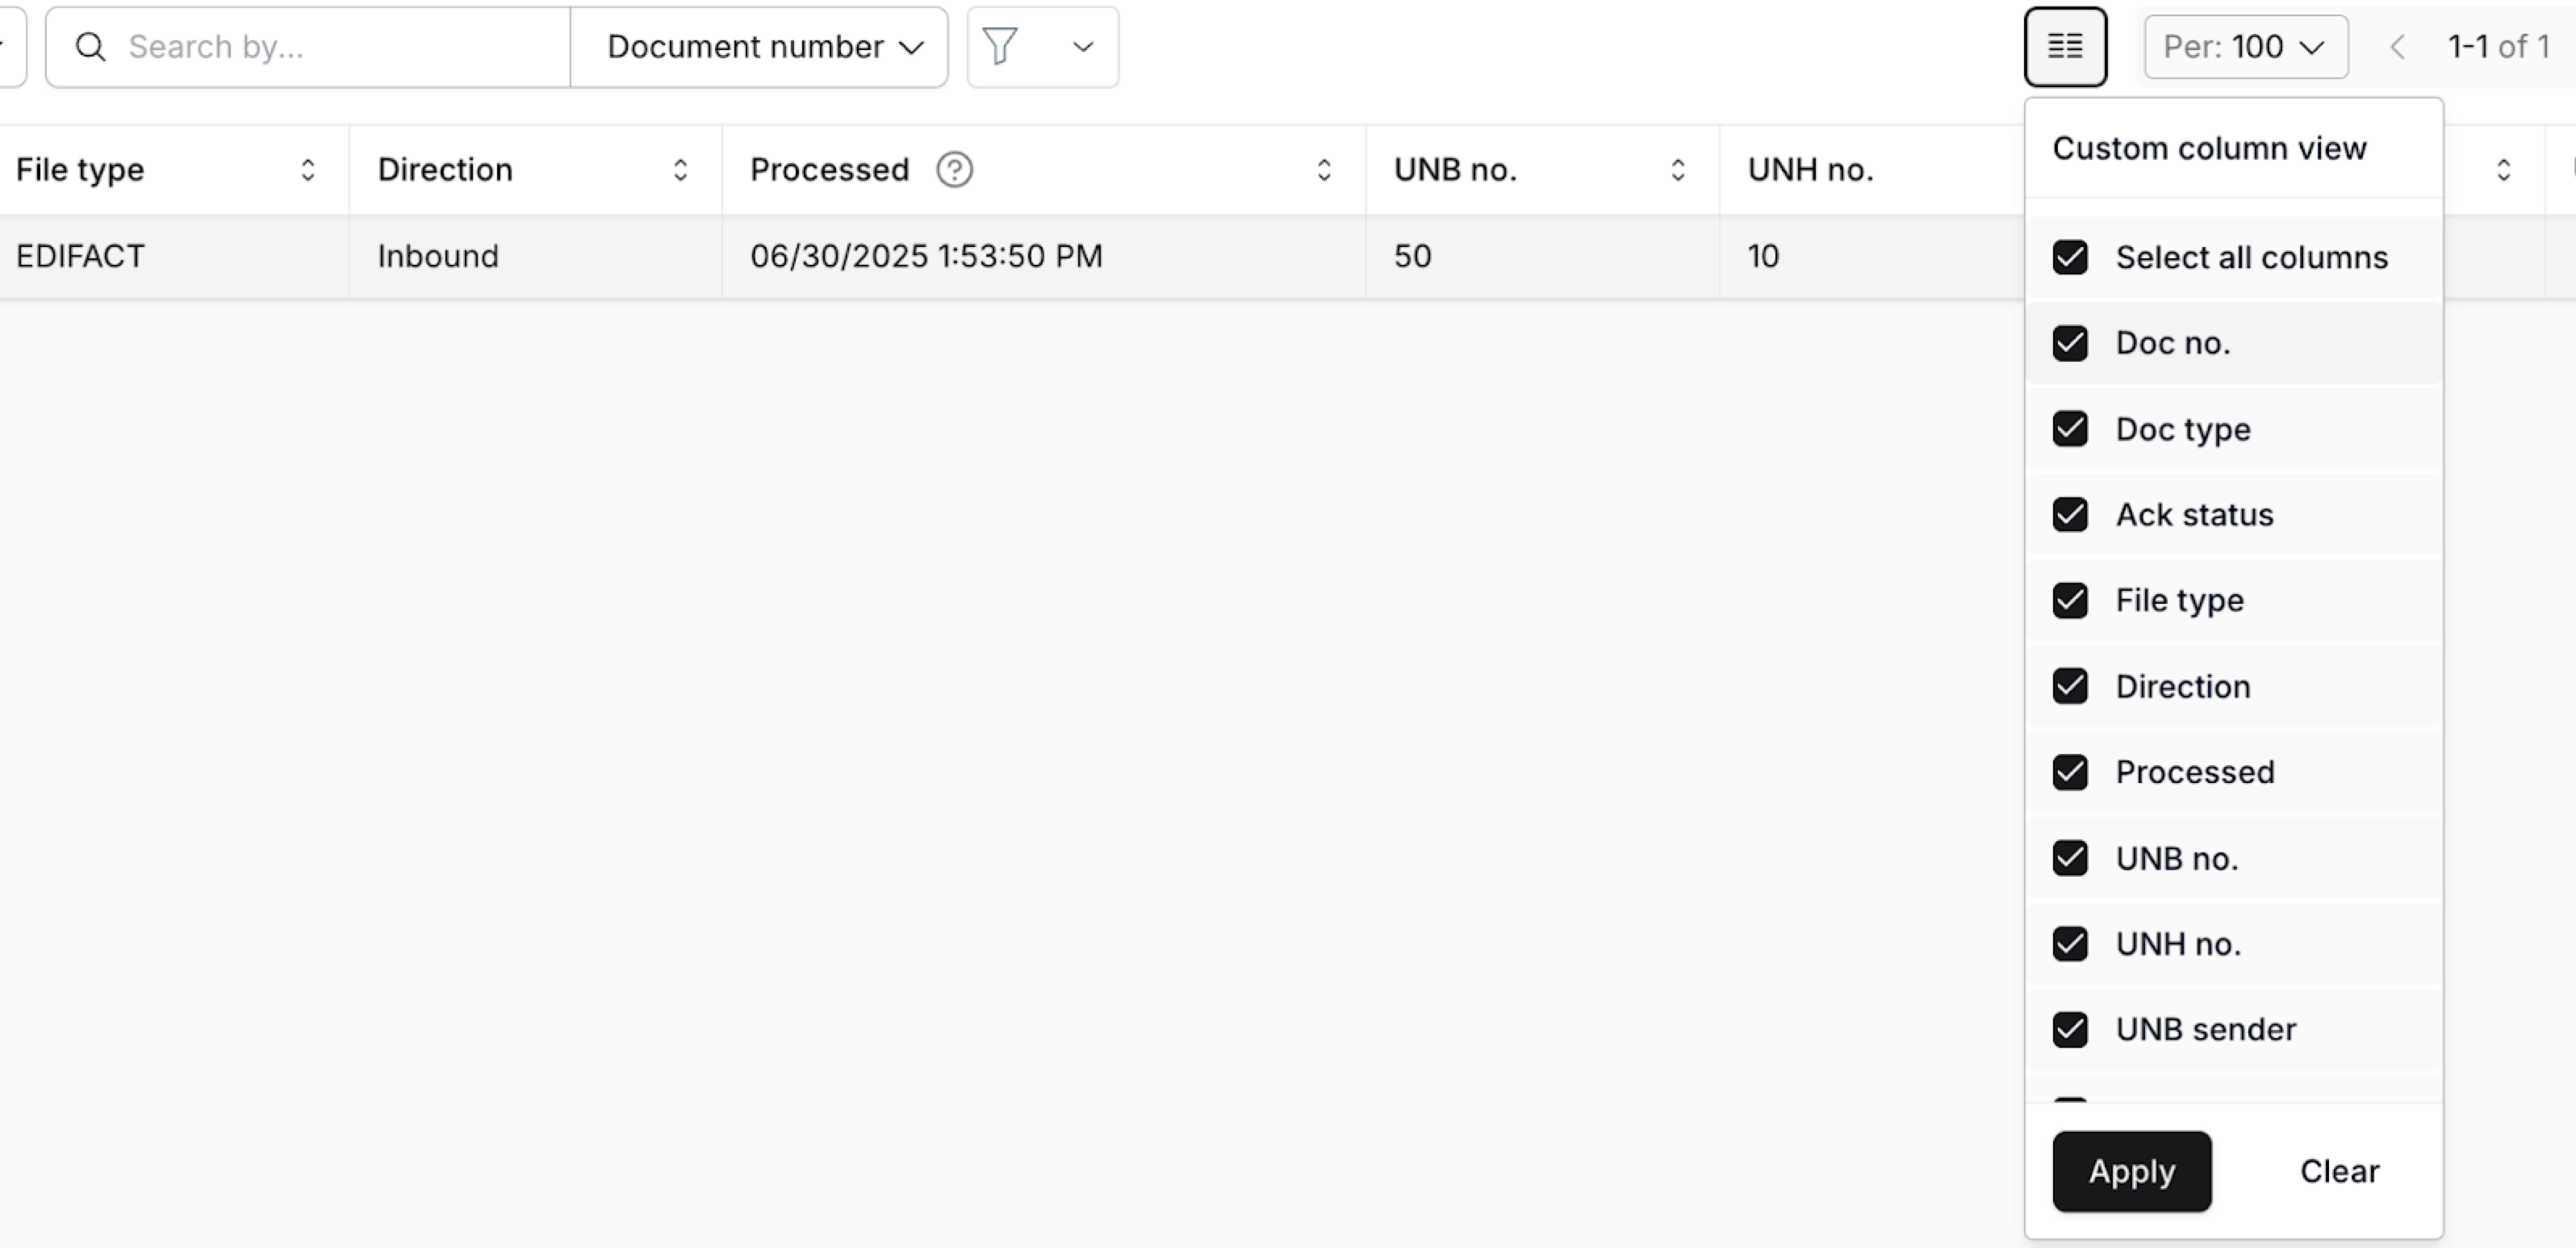The width and height of the screenshot is (2576, 1248).
Task: Toggle Select all columns checkbox
Action: 2070,257
